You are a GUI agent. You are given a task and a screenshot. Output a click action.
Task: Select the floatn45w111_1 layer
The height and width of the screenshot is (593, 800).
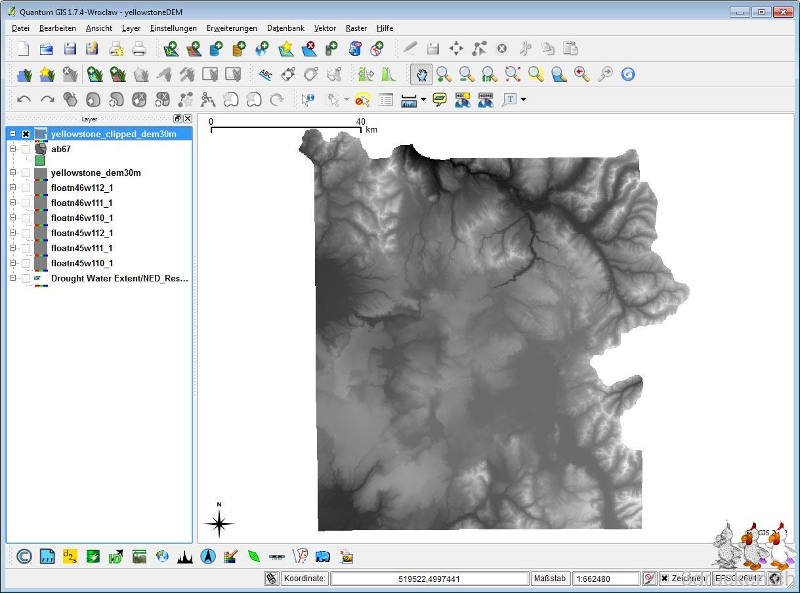coord(82,248)
